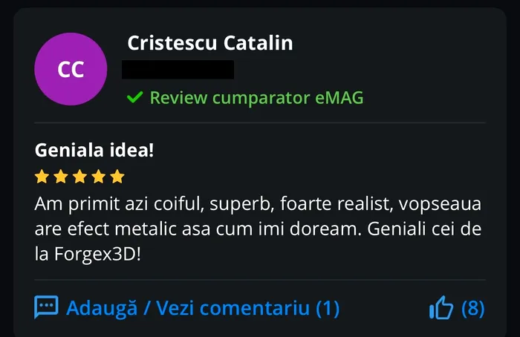Click the review text starting Am primit
Viewport: 520px width, 337px height.
(258, 229)
